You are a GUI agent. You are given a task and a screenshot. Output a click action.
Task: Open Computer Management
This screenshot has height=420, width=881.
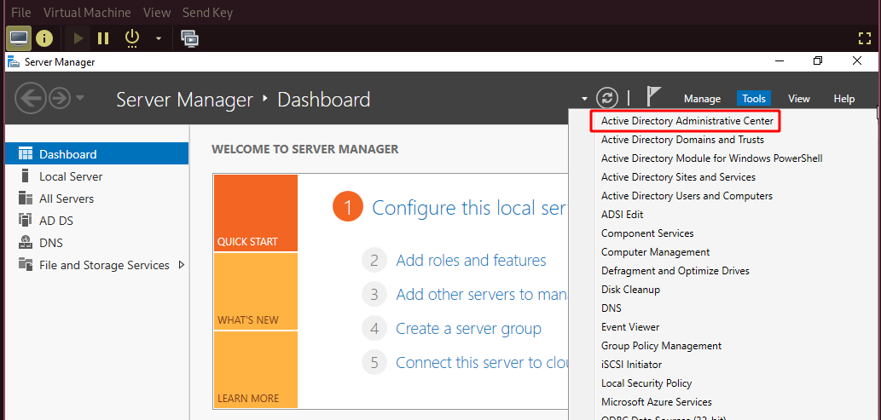tap(655, 252)
